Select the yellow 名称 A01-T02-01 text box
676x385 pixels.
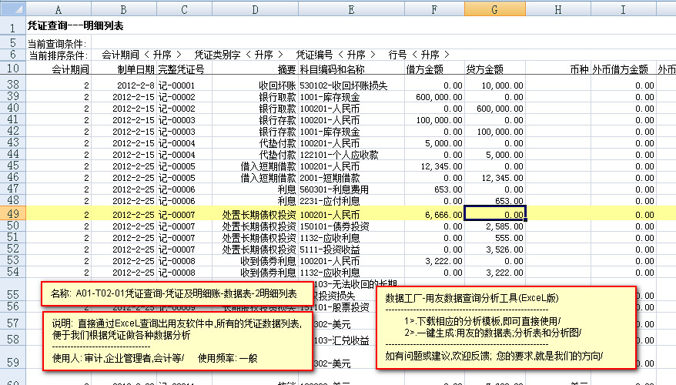click(176, 293)
